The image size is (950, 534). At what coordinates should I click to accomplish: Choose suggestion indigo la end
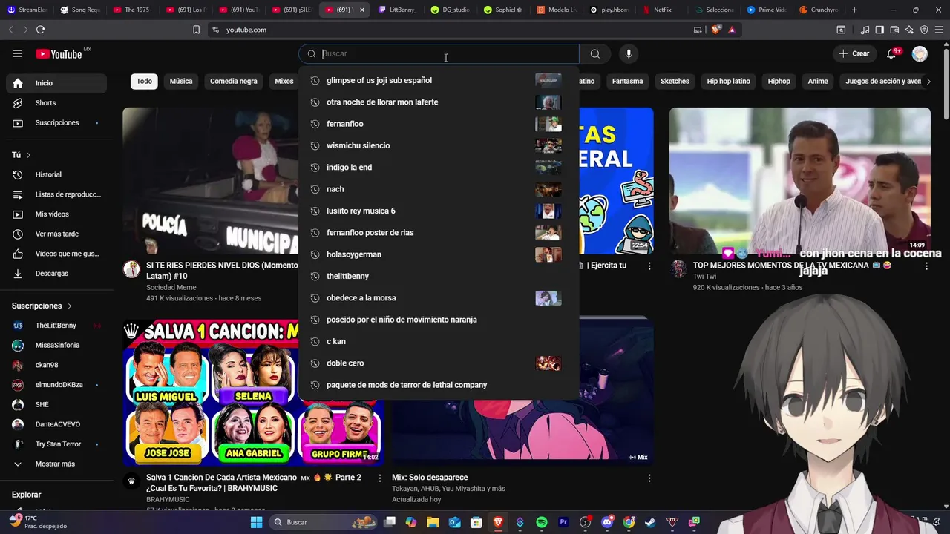pos(439,168)
